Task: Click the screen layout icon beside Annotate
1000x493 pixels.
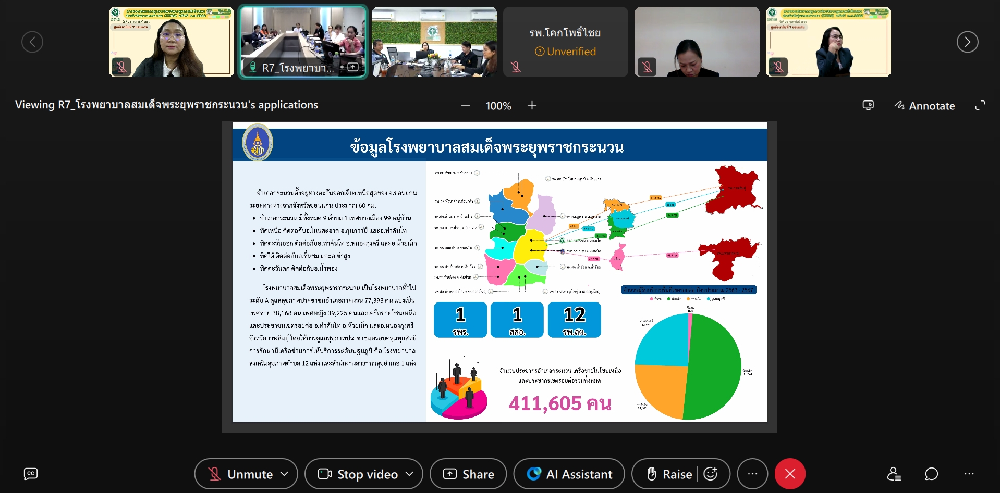Action: tap(868, 106)
